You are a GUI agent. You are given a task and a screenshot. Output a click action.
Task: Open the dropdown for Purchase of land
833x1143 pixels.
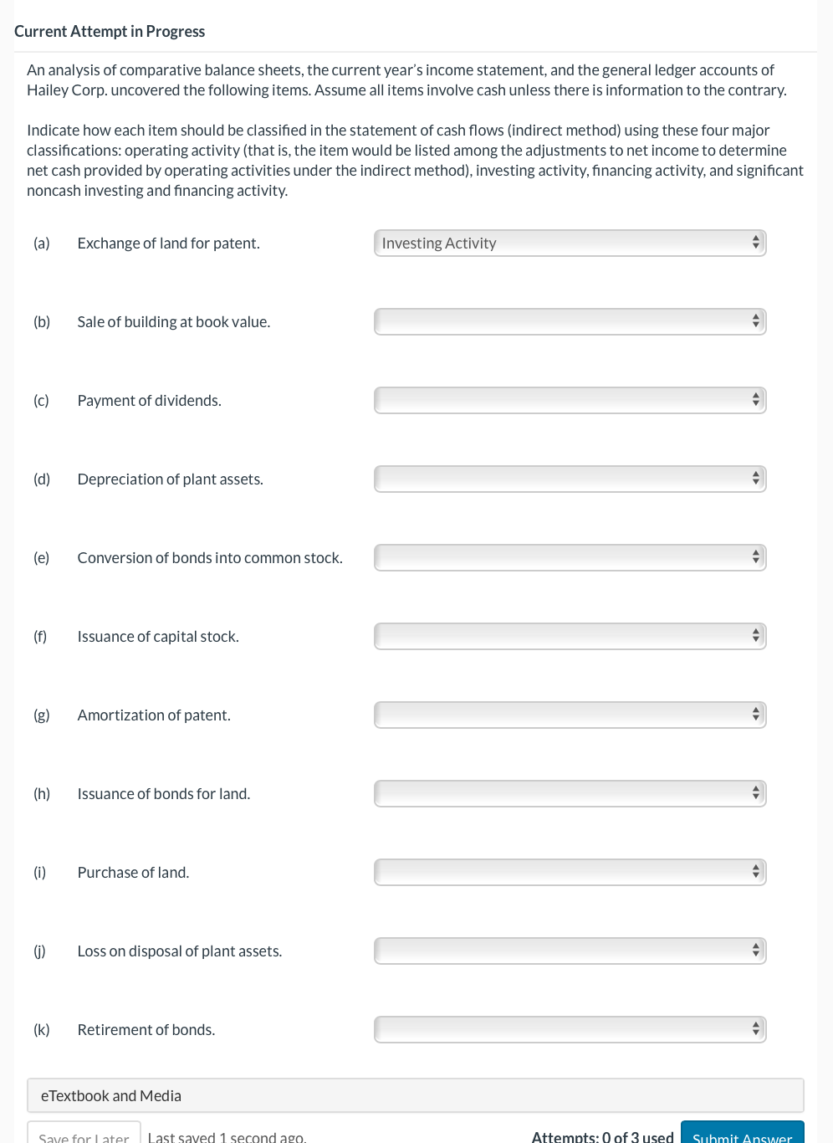[x=570, y=872]
